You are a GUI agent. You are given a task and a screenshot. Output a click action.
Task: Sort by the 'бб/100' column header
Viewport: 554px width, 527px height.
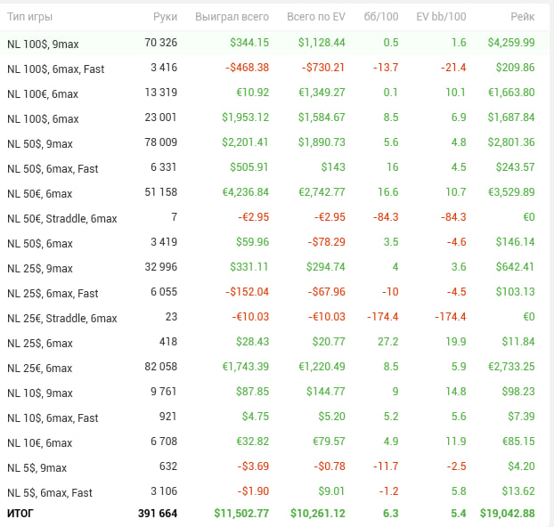point(381,17)
